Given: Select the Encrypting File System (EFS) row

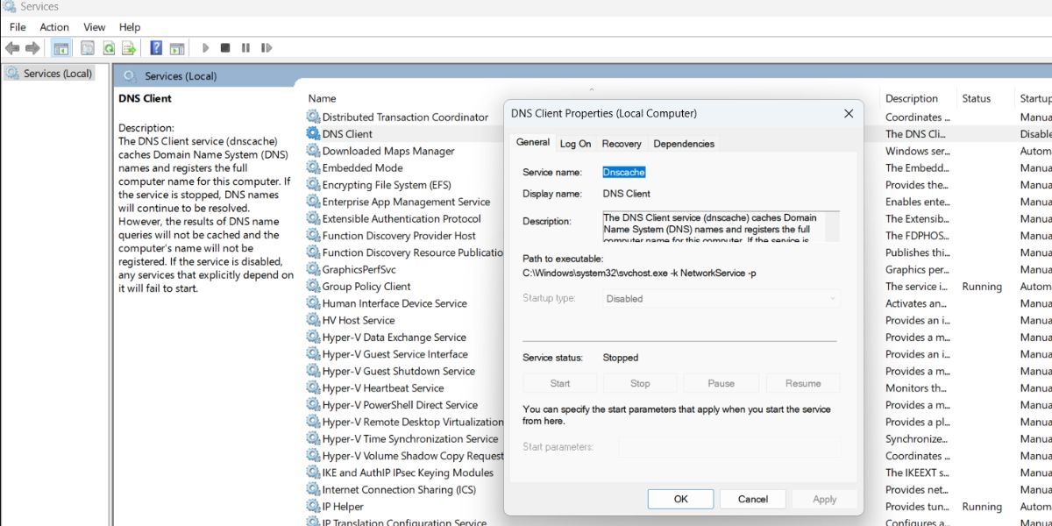Looking at the screenshot, I should pyautogui.click(x=387, y=185).
